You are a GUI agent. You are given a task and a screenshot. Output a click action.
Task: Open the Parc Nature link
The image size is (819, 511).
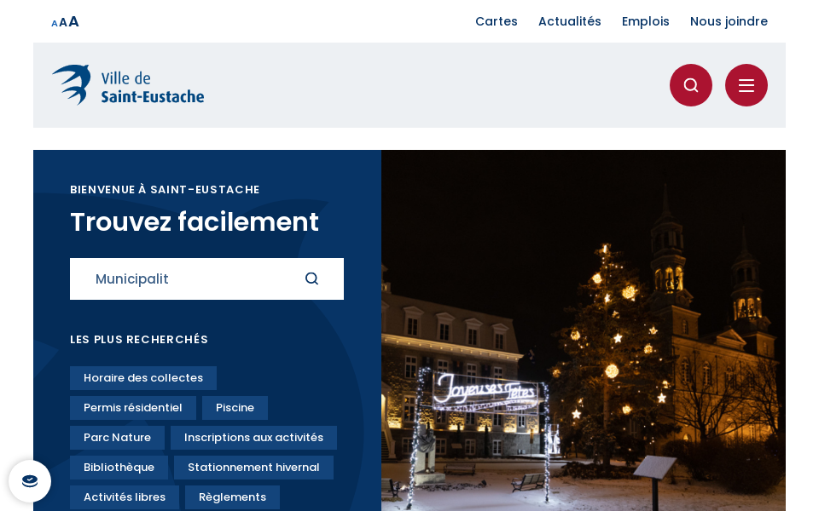(x=117, y=438)
